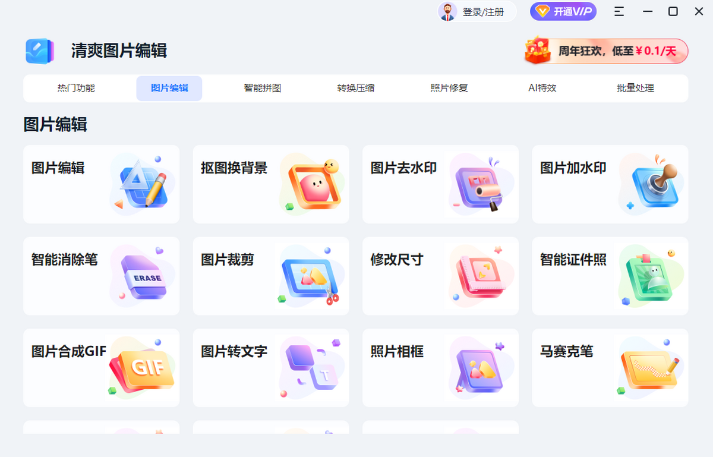Image resolution: width=713 pixels, height=457 pixels.
Task: Click the 马赛克笔 card title
Action: tap(567, 351)
